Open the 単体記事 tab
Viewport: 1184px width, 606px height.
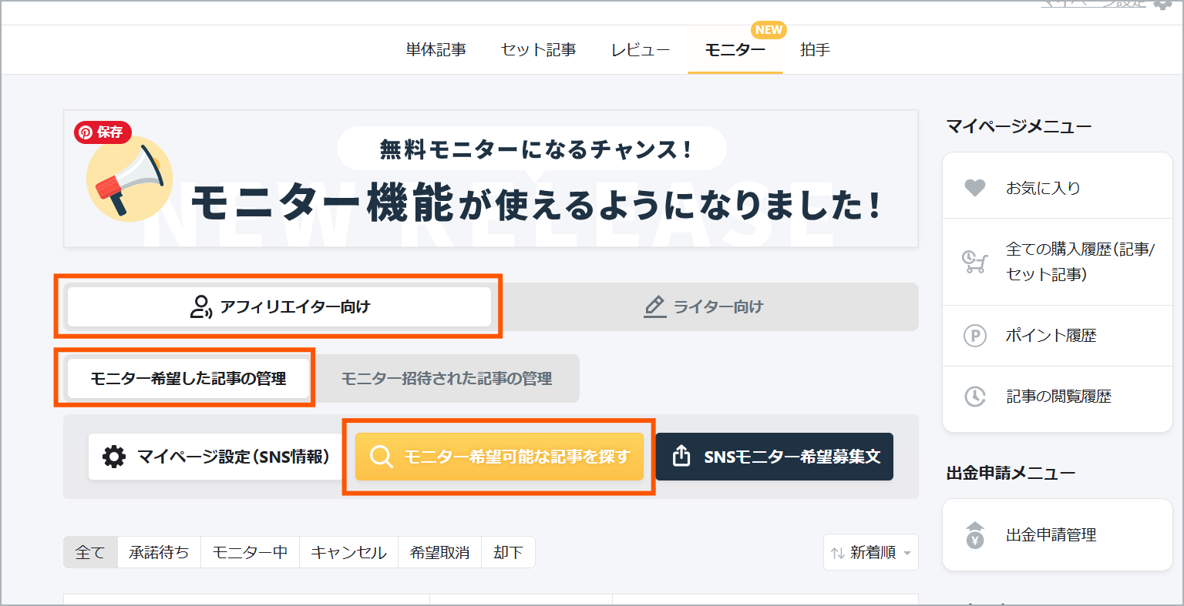435,49
